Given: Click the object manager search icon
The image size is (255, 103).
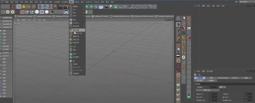Looking at the screenshot, I should tap(247, 6).
